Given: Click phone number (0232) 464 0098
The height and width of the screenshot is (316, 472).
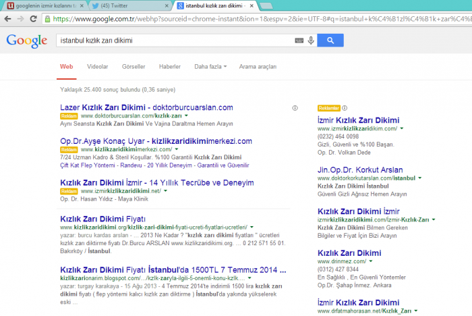Looking at the screenshot, I should pos(338,136).
